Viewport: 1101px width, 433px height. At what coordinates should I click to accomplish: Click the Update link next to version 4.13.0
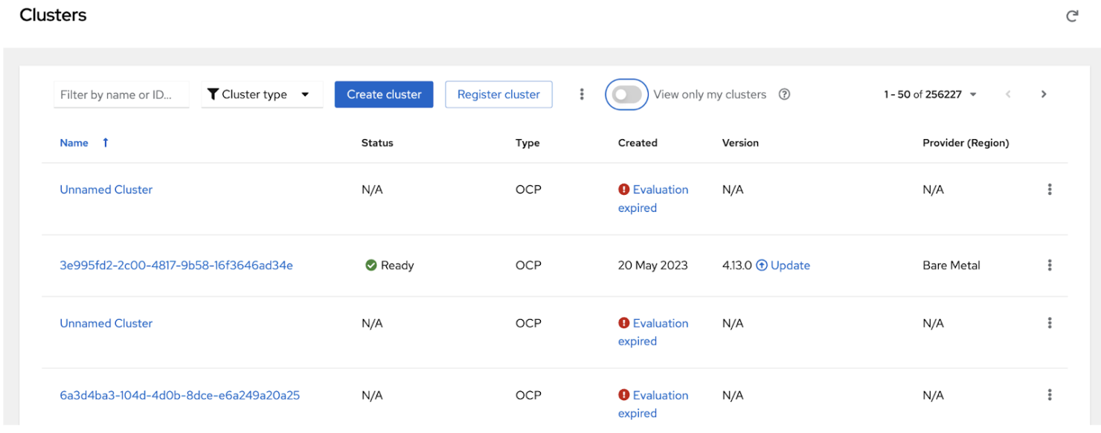click(790, 266)
